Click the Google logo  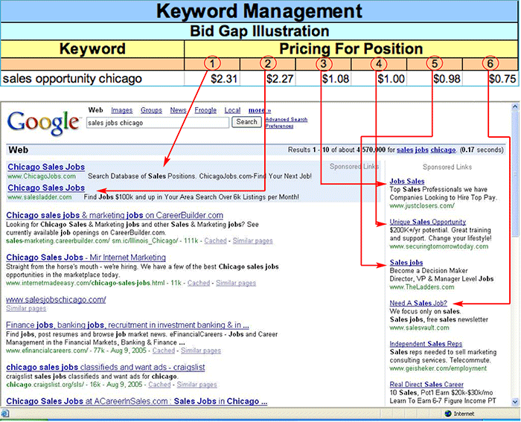pos(43,122)
